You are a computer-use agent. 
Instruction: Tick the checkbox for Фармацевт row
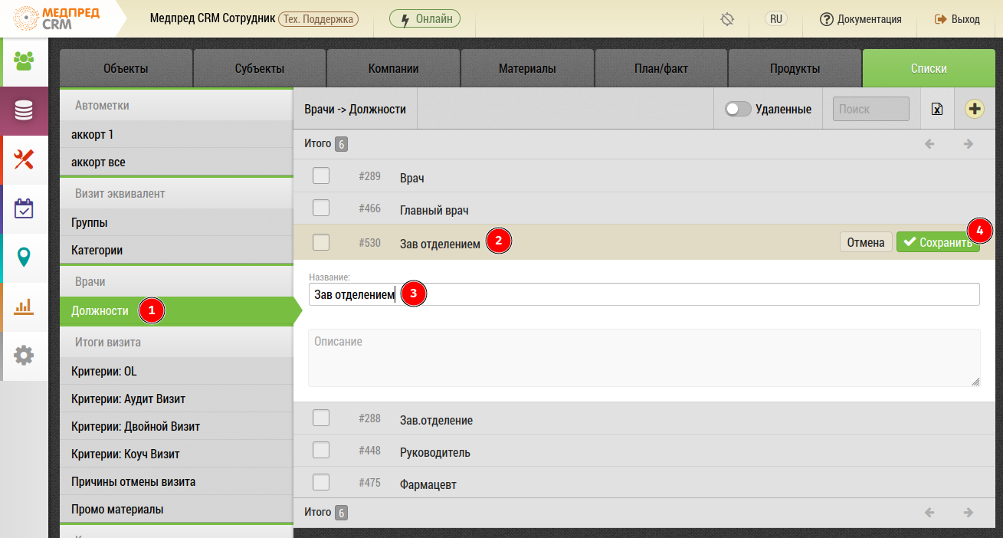(x=321, y=483)
